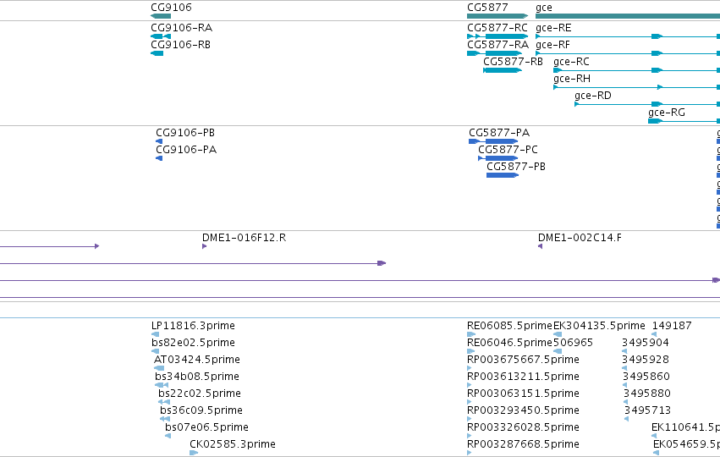Click the 3495904 feature label
720x457 pixels.
point(646,342)
